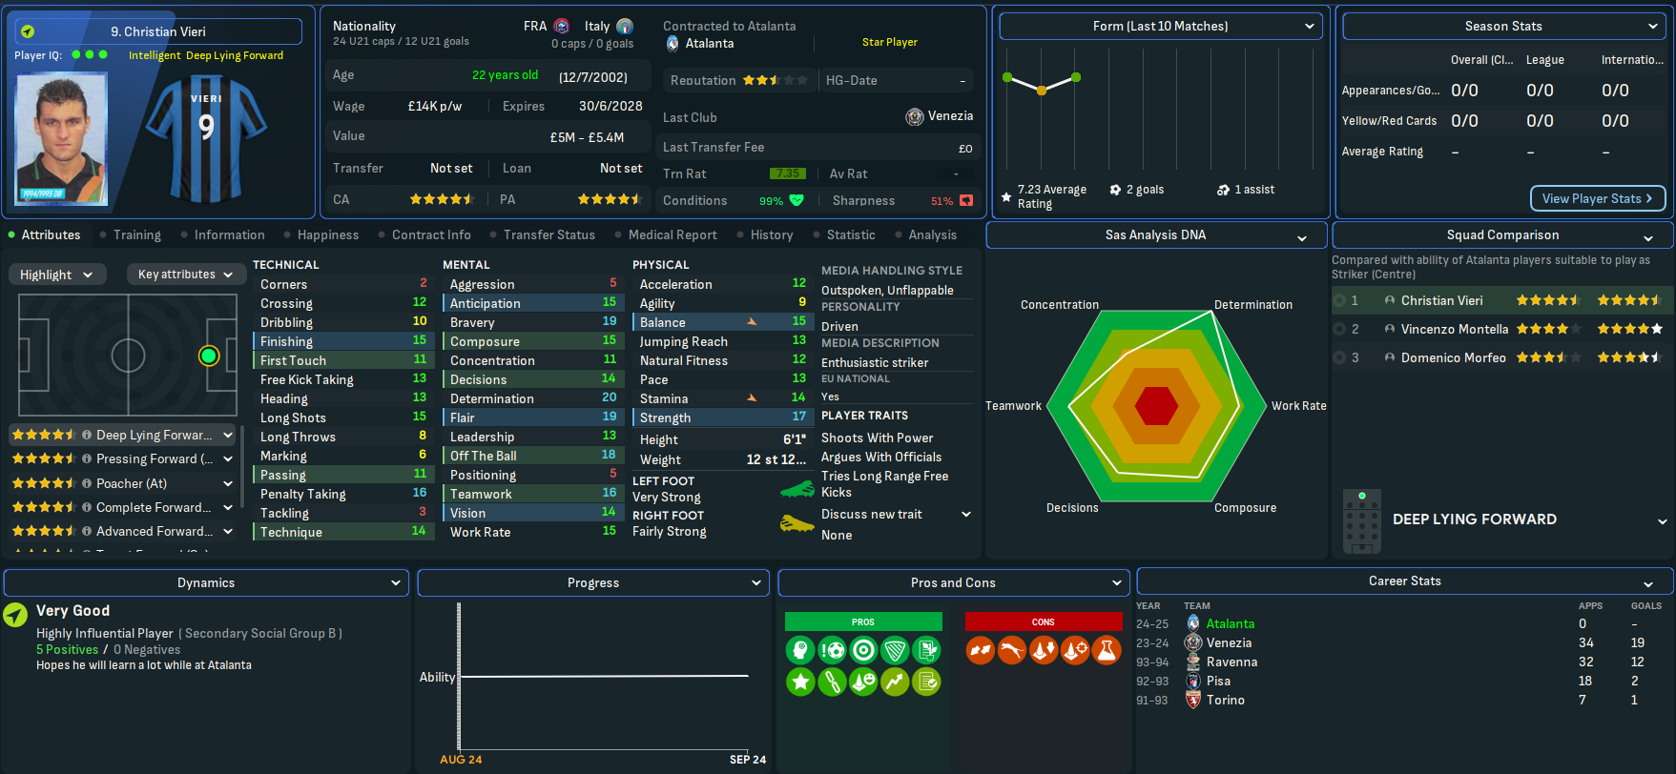Click the red Sharpness icon next to 51%

point(966,200)
